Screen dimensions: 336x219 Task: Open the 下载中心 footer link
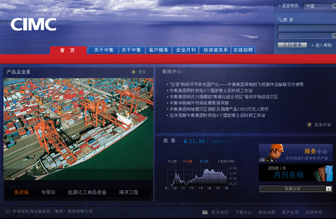[243, 212]
